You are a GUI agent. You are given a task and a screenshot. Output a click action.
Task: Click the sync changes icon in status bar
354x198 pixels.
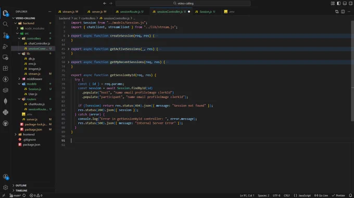coord(24,195)
